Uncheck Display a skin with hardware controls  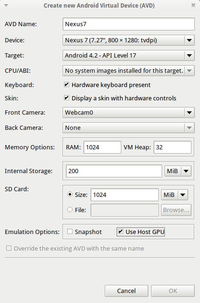pos(66,98)
